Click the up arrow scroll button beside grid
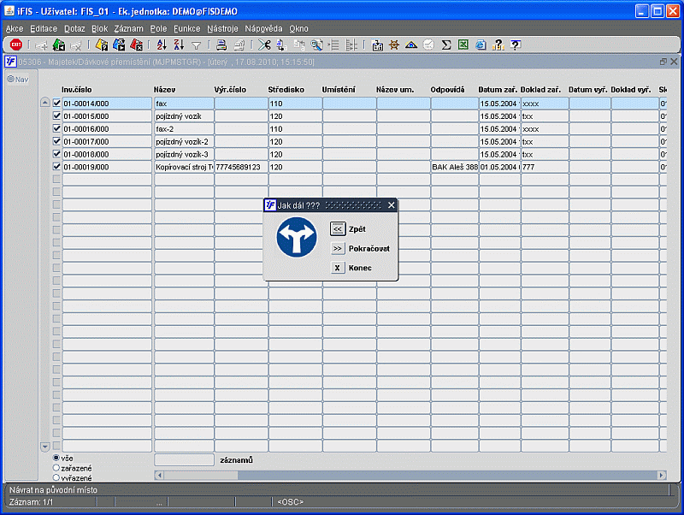The height and width of the screenshot is (515, 684). (45, 103)
